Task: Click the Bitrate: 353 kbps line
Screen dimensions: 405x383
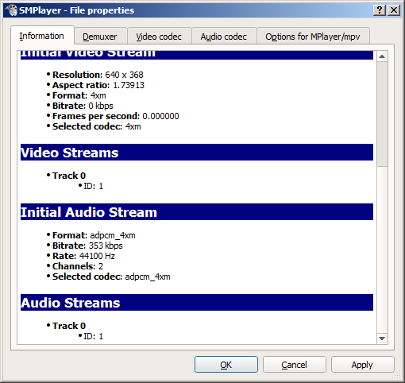Action: 87,246
